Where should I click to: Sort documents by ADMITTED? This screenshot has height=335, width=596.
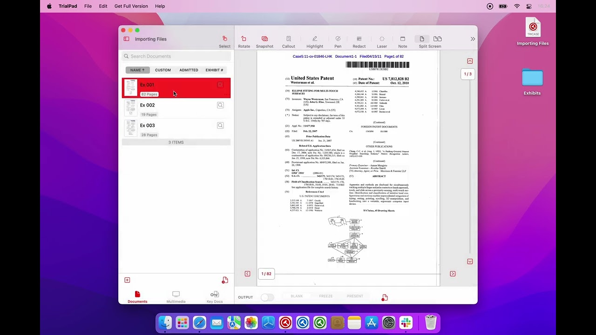point(189,70)
